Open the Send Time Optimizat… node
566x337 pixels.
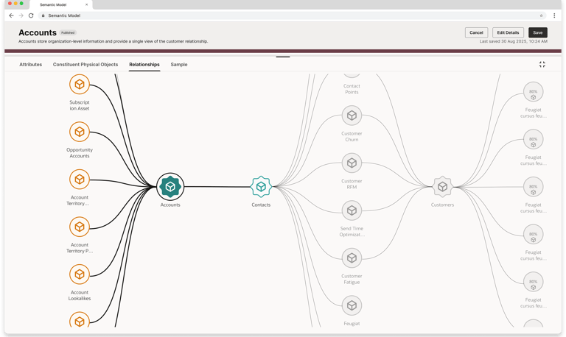[352, 210]
